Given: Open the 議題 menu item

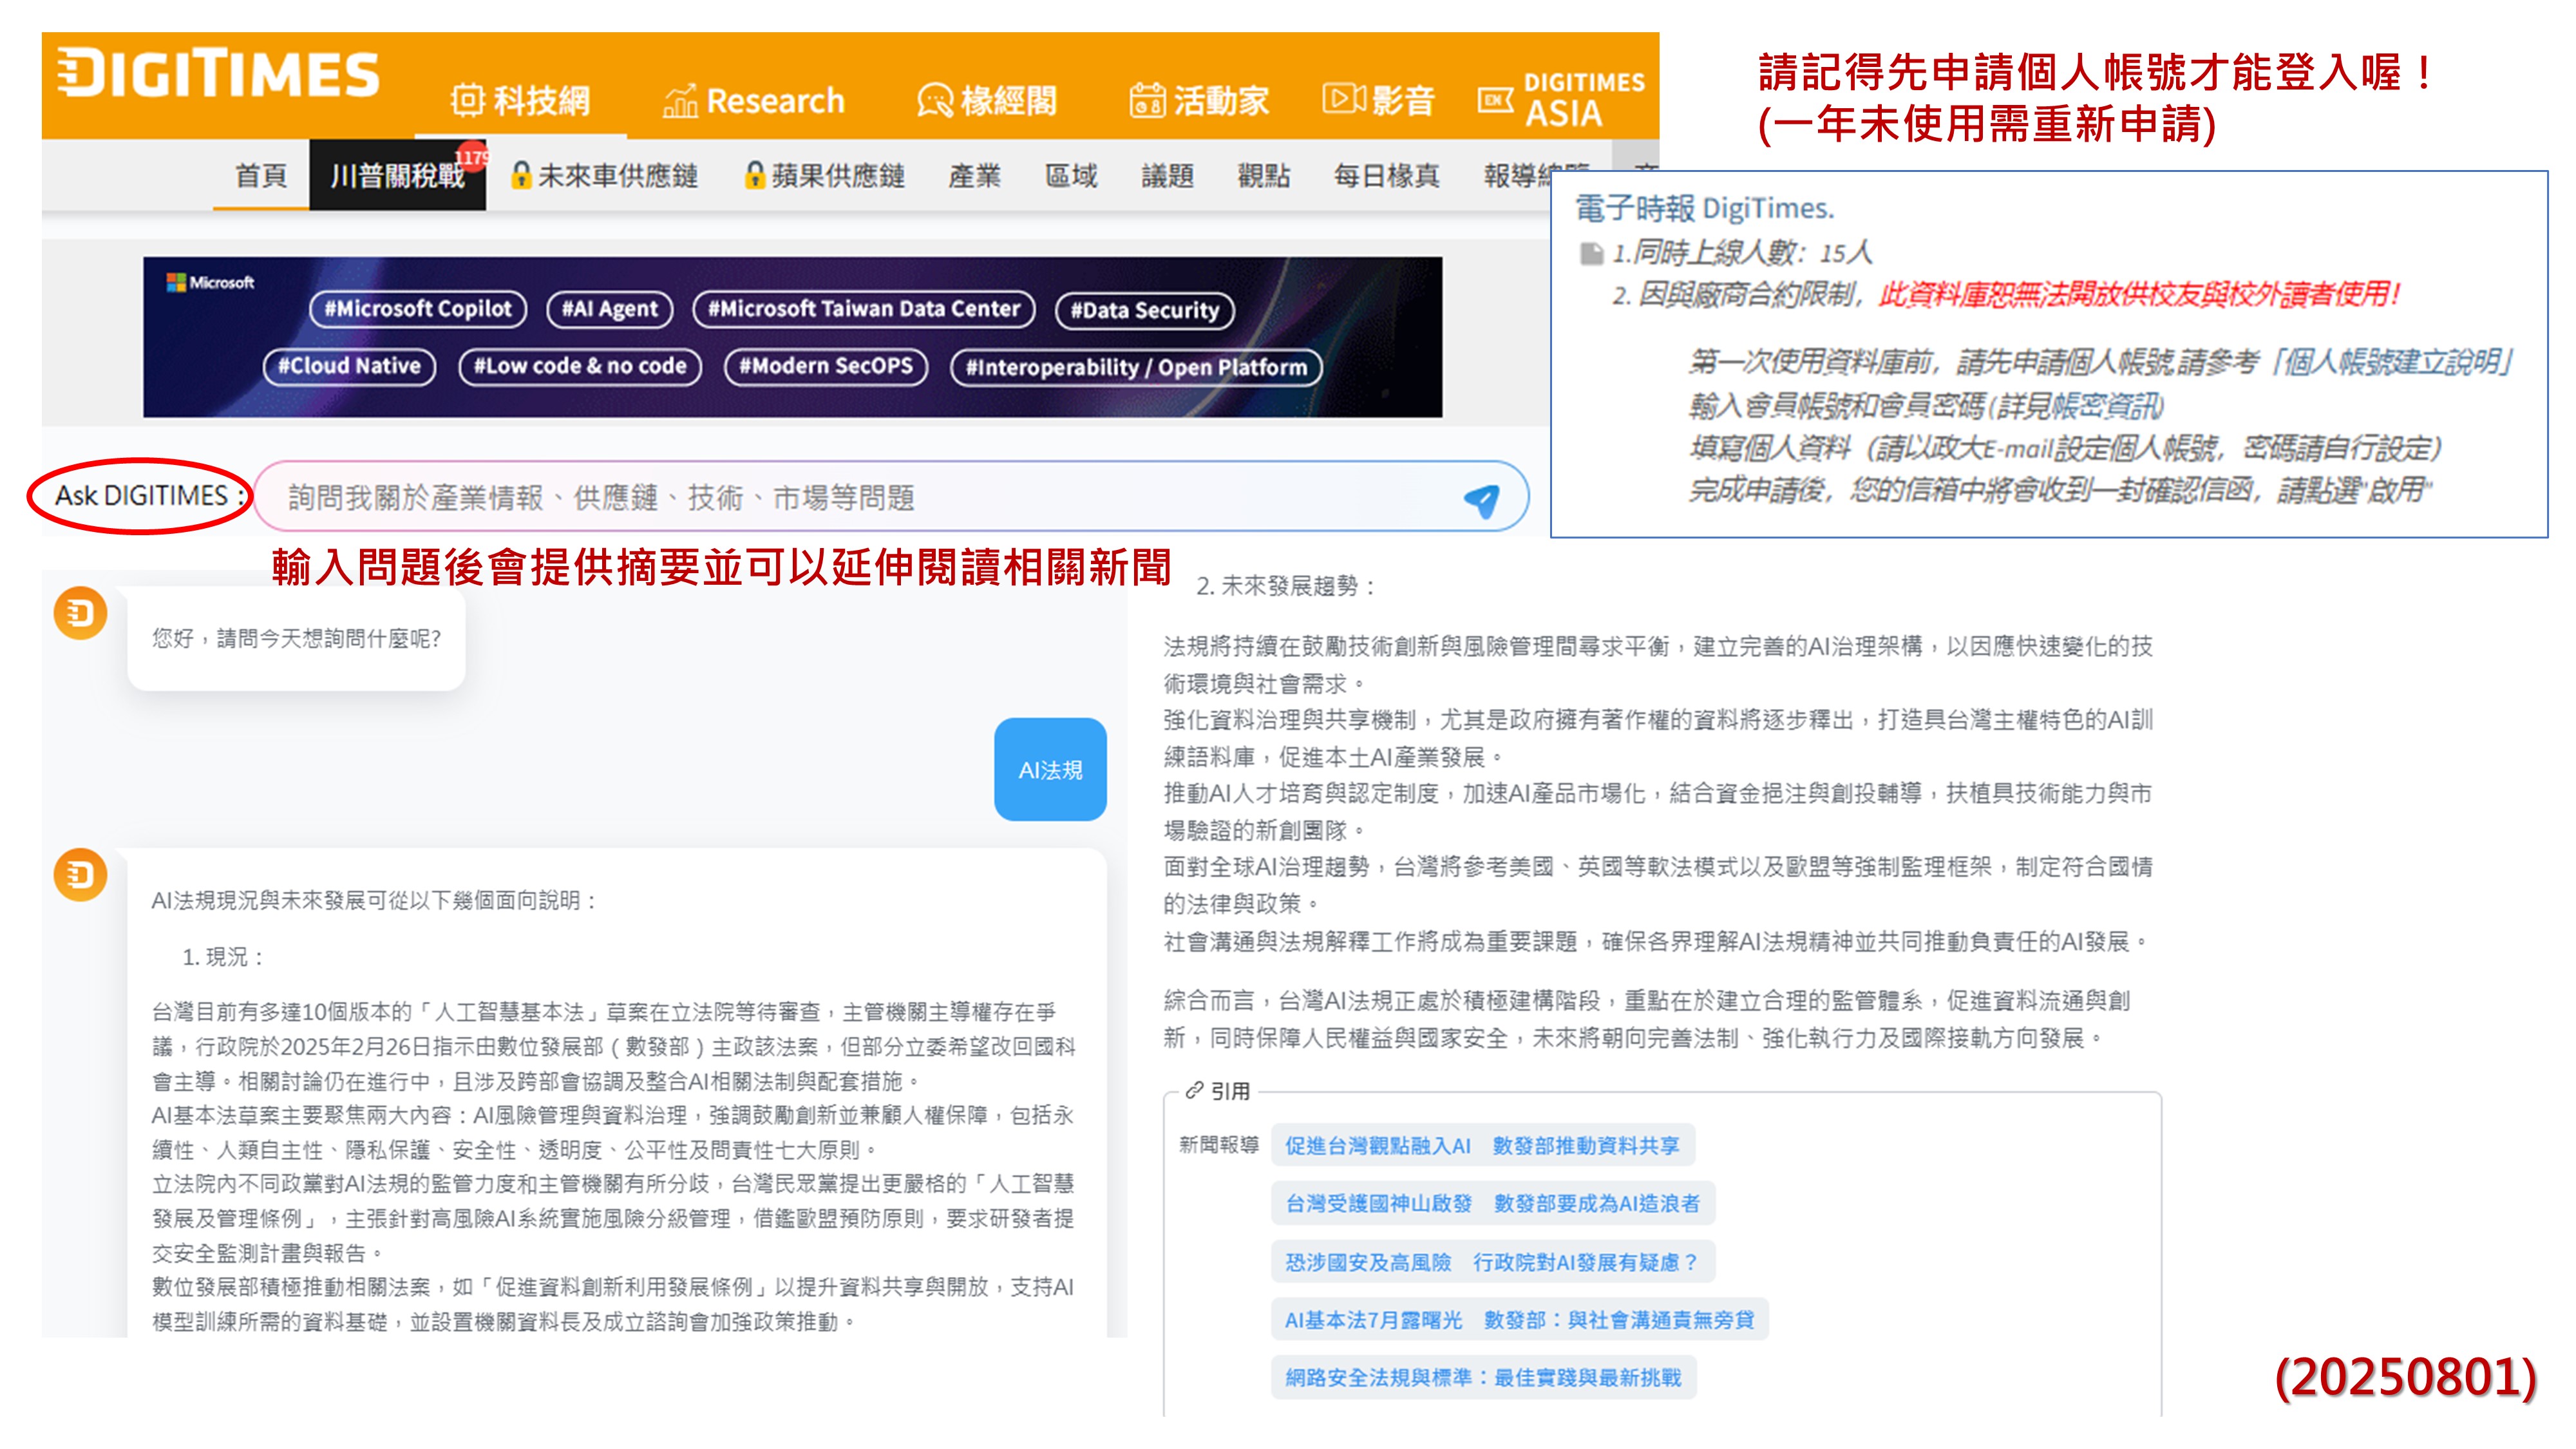Looking at the screenshot, I should click(x=1168, y=177).
